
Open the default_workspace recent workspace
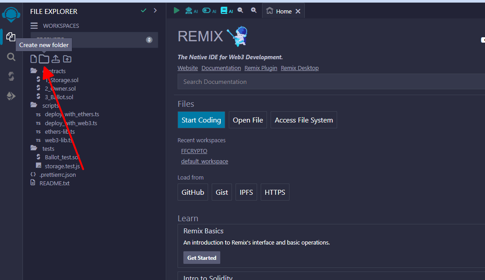pos(205,161)
